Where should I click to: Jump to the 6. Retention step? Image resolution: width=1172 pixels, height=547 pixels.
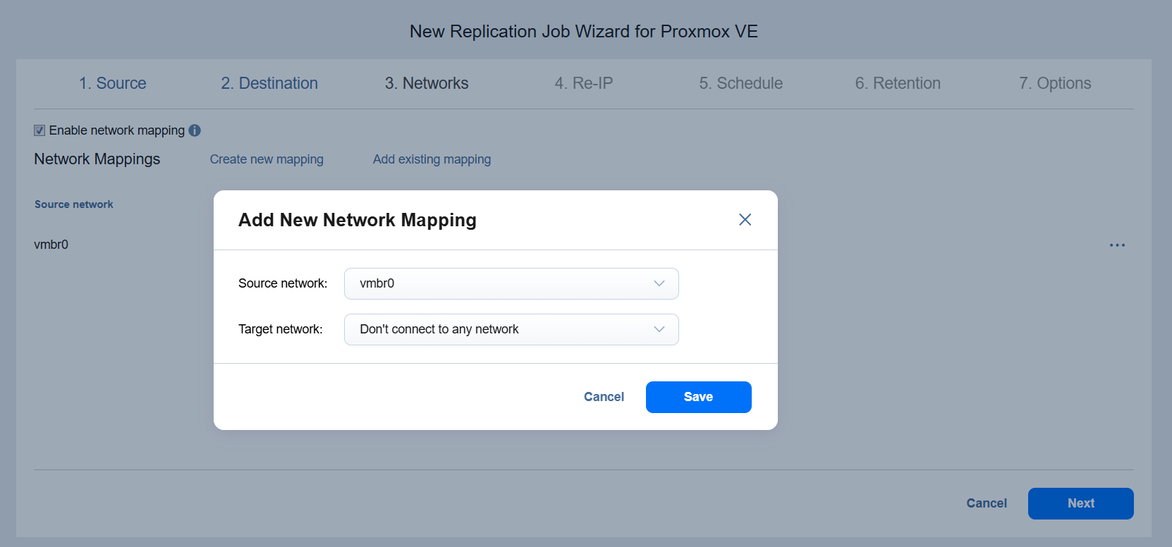click(898, 83)
